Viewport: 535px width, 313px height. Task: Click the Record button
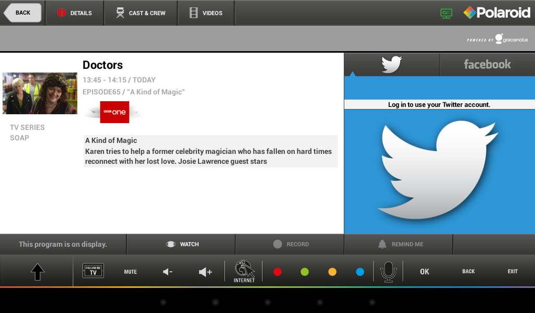point(289,244)
